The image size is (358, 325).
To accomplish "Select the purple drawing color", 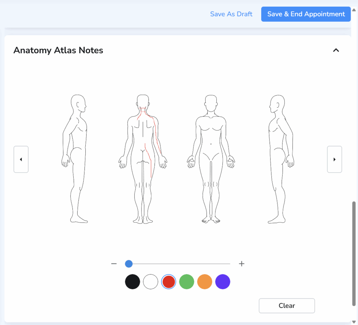I will (223, 282).
